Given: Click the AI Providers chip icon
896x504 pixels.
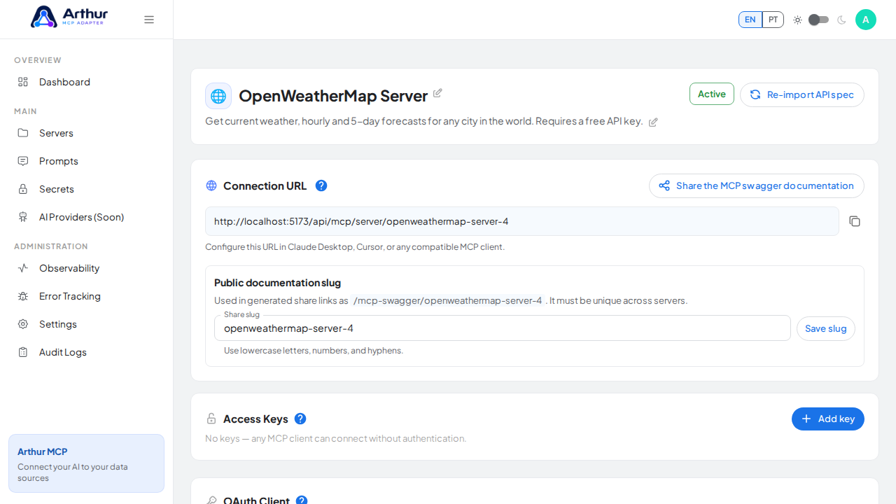Looking at the screenshot, I should pyautogui.click(x=23, y=217).
